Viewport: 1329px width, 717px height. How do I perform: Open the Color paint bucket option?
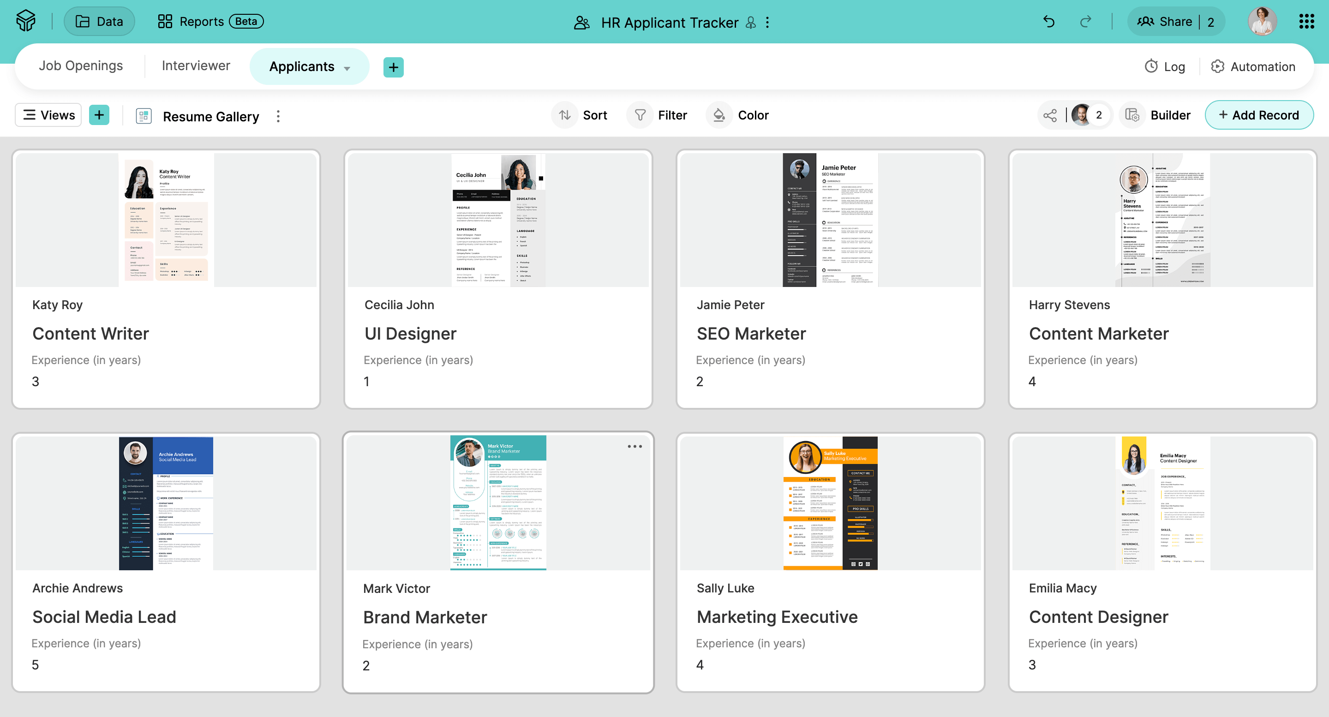click(718, 115)
